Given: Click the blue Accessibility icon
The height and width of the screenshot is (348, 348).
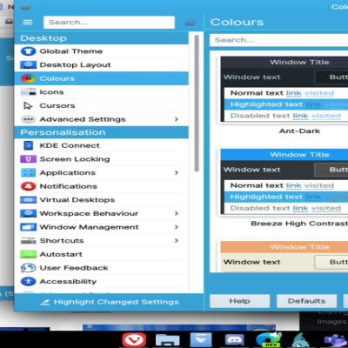Looking at the screenshot, I should (x=28, y=281).
